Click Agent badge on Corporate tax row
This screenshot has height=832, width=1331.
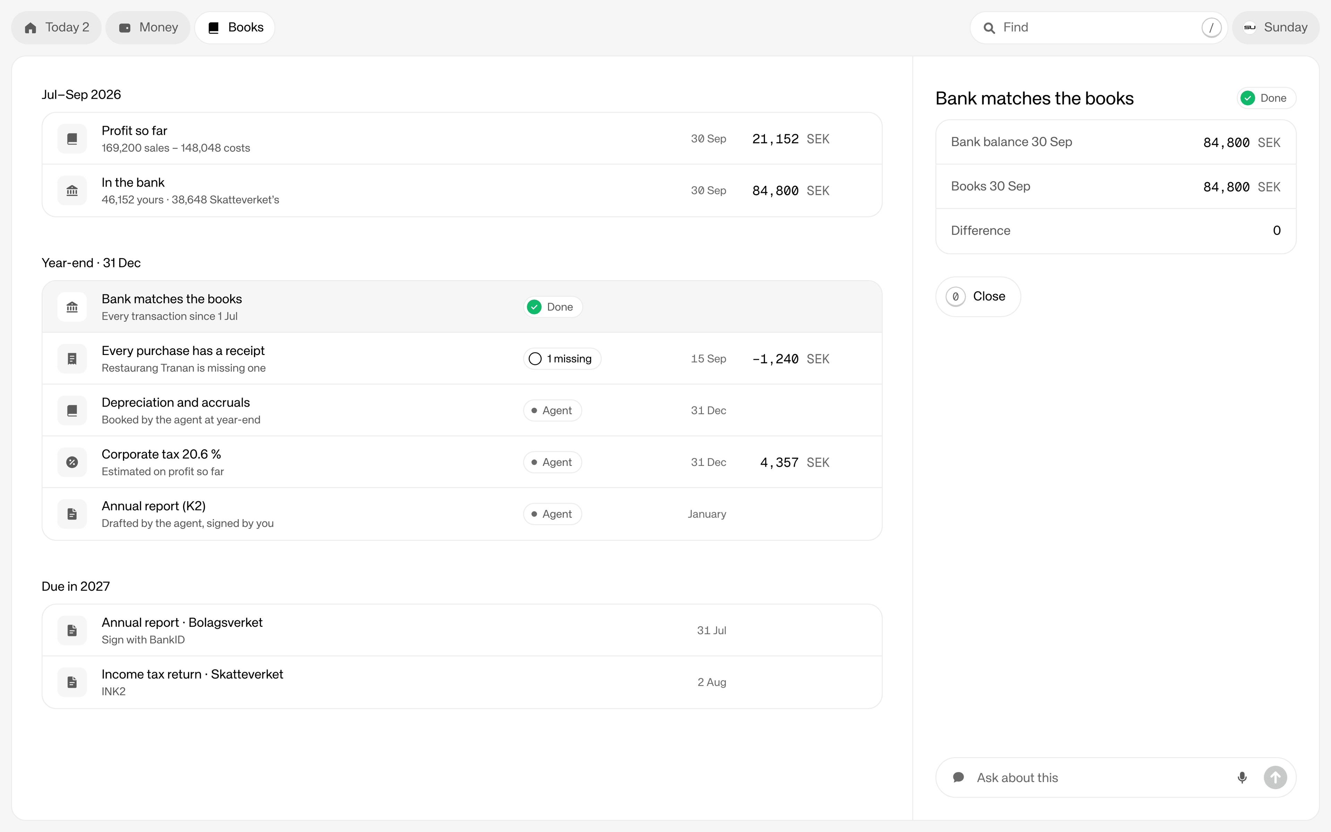click(552, 462)
